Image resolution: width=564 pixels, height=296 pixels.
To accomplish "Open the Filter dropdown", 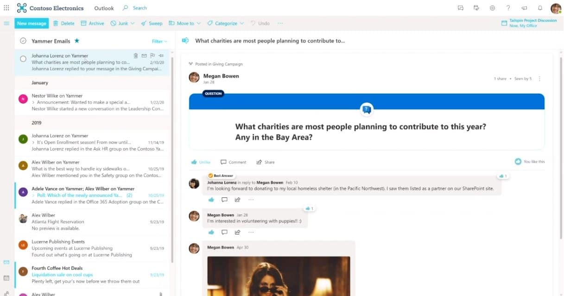I will [x=159, y=41].
